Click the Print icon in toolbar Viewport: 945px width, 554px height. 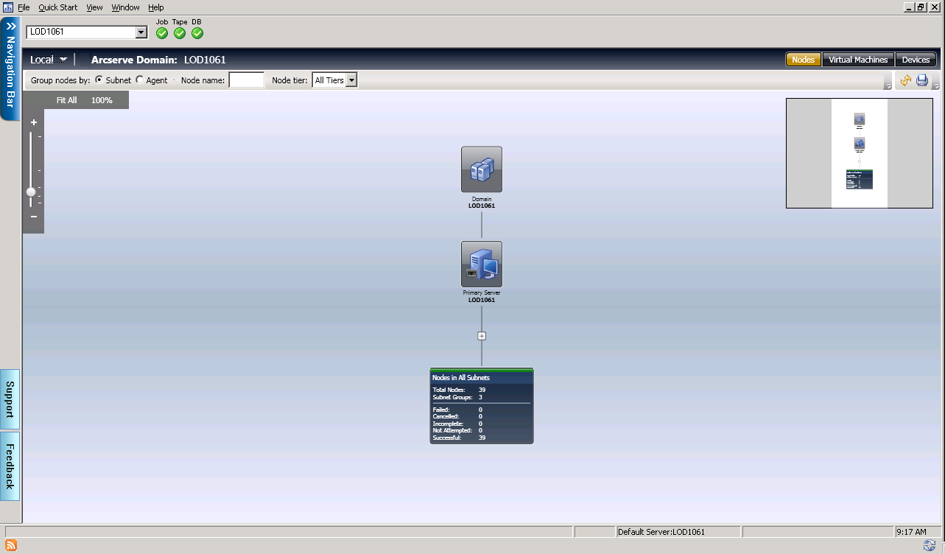click(921, 80)
